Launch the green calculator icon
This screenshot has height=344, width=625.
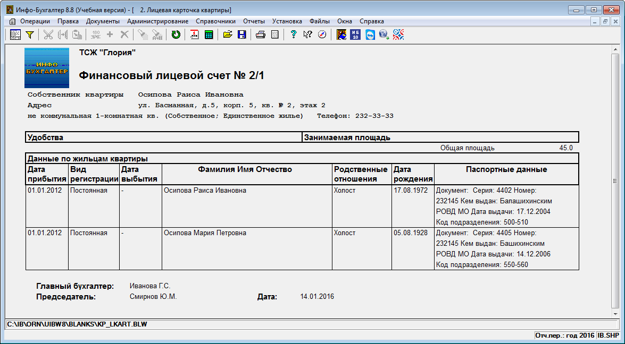tap(209, 35)
